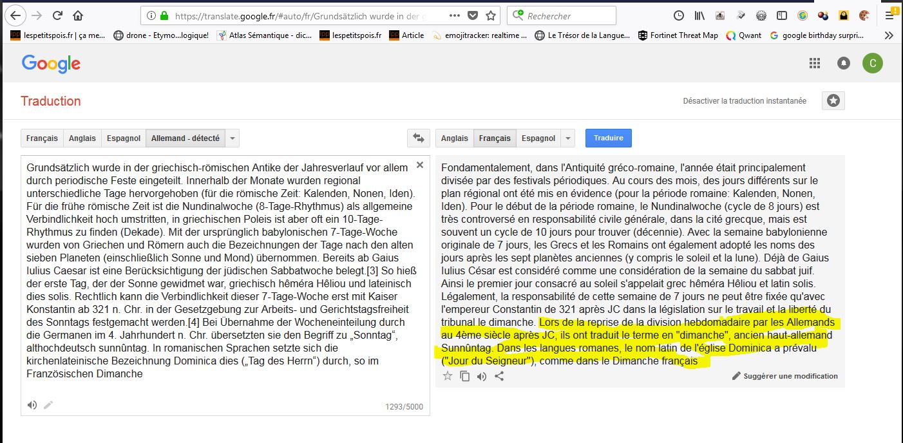Copy the French translation to clipboard
The width and height of the screenshot is (903, 443).
[x=464, y=376]
